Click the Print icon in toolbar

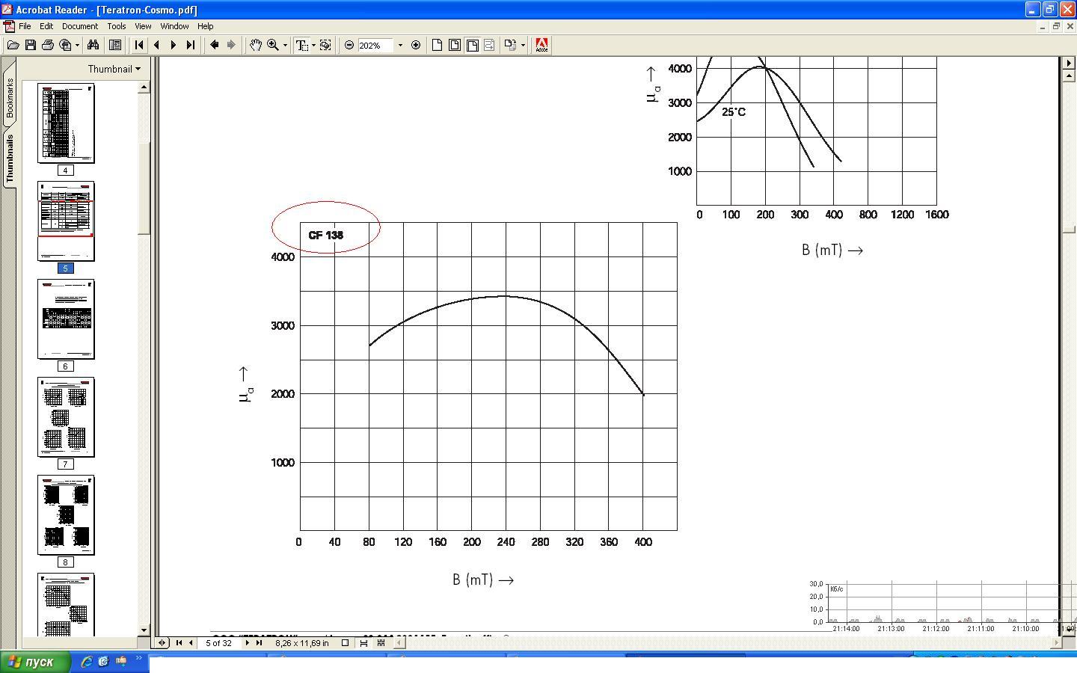point(48,45)
